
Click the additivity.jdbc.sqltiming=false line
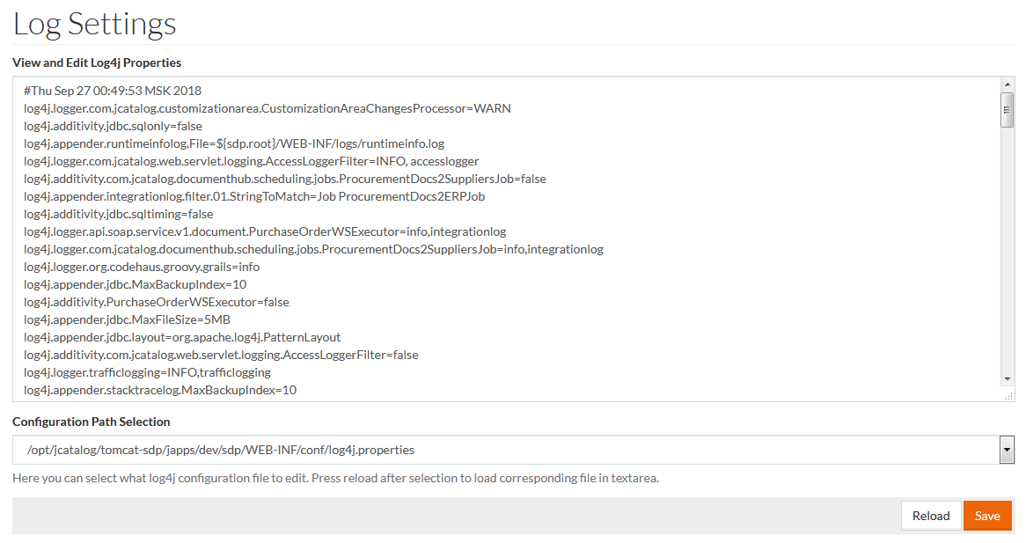pos(118,214)
